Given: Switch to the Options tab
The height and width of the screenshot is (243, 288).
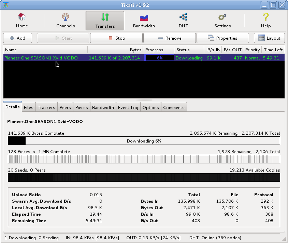Looking at the screenshot, I should [x=150, y=108].
